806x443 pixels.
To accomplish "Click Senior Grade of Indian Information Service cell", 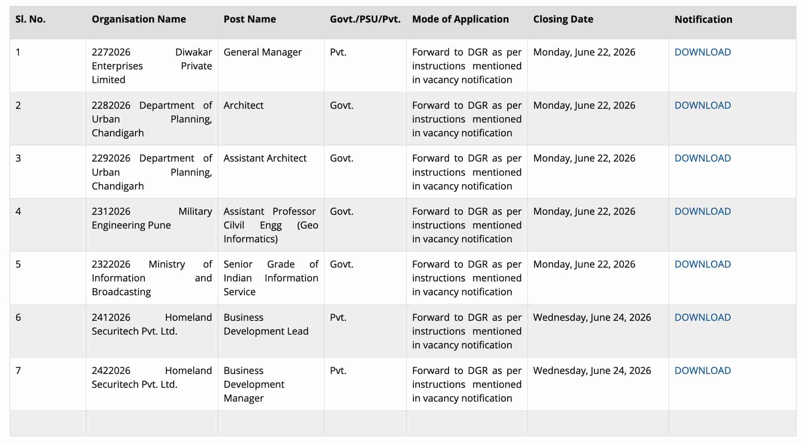I will (x=271, y=278).
